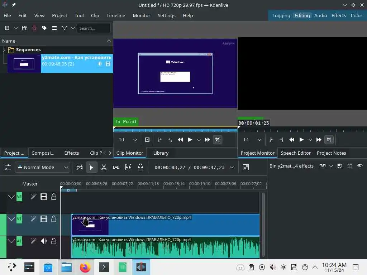Viewport: 367px width, 275px height.
Task: Toggle edit mode icon in Project Monitor
Action: pyautogui.click(x=329, y=140)
